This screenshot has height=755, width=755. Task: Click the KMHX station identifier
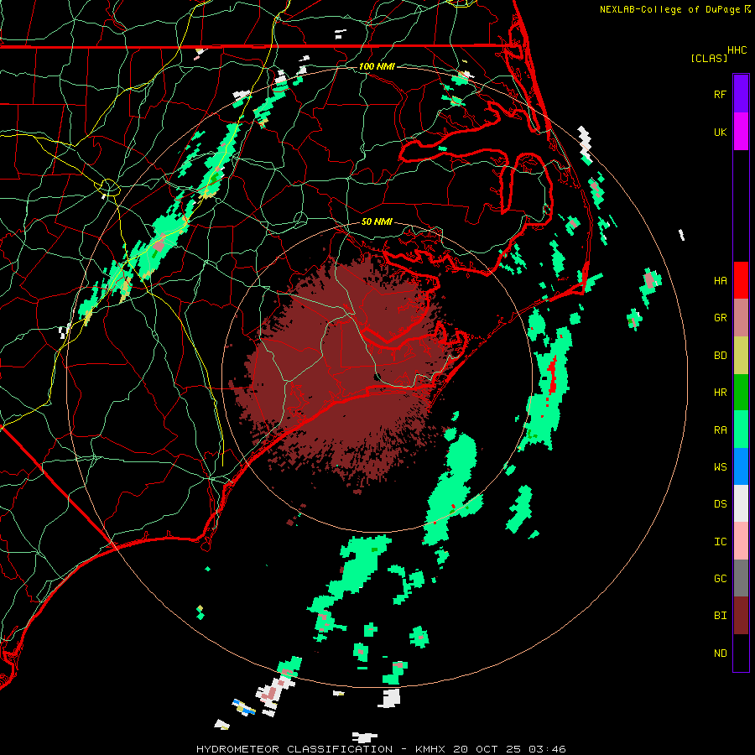click(x=430, y=749)
